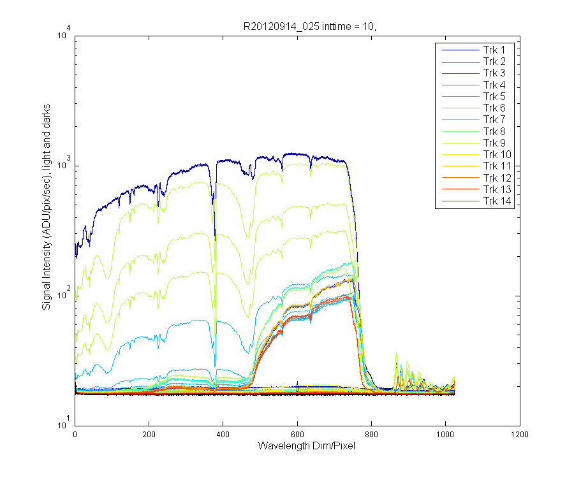The width and height of the screenshot is (574, 478).
Task: Click the Trk 14 red line sample
Action: tap(460, 201)
